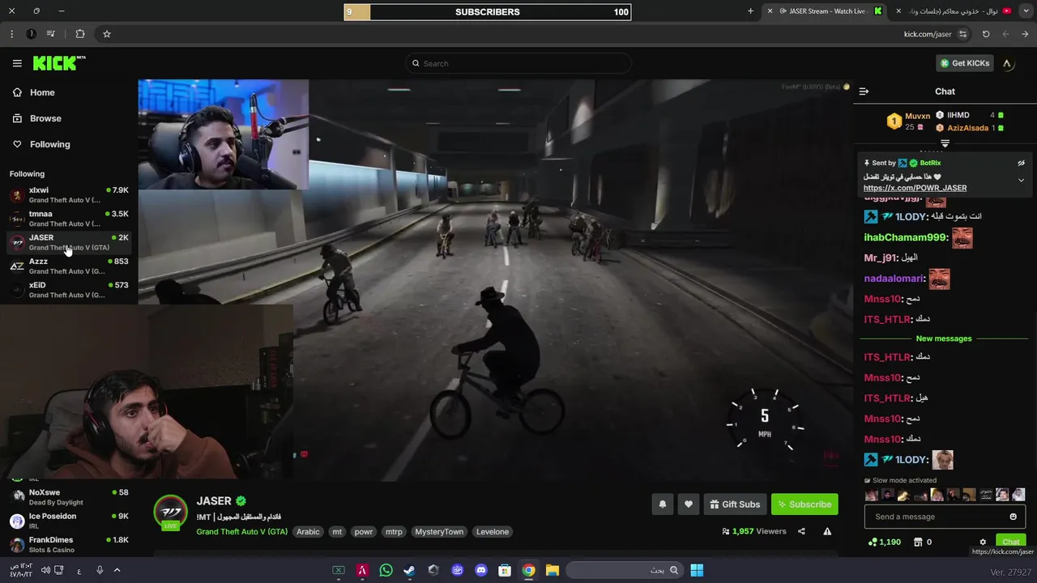This screenshot has height=583, width=1037.
Task: Collapse the chat panel
Action: 864,91
